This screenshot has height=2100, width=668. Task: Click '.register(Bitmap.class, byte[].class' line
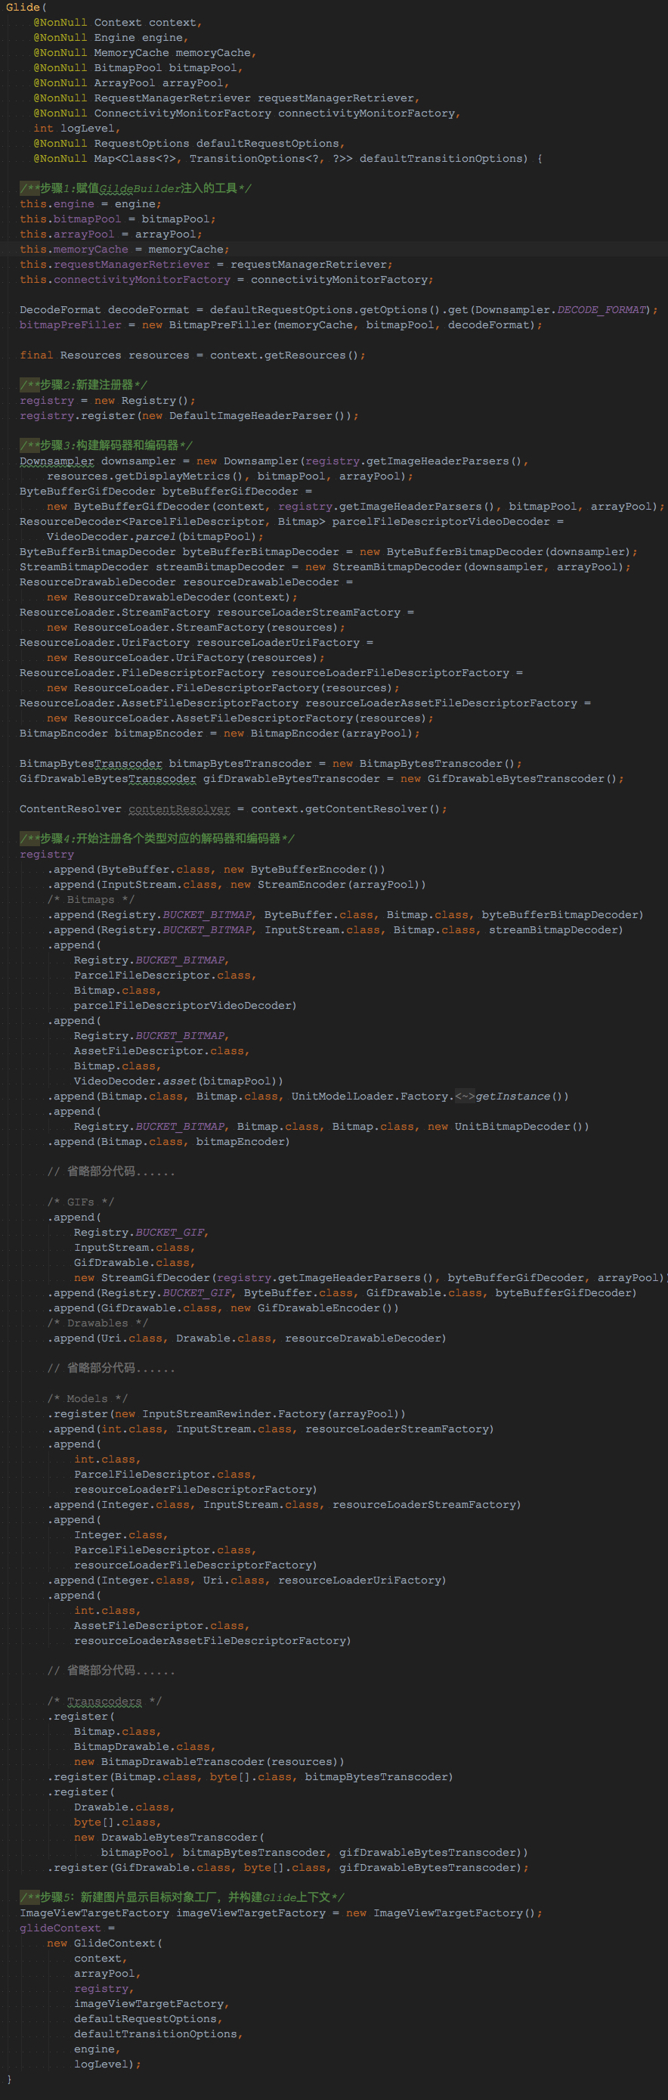pos(250,1776)
